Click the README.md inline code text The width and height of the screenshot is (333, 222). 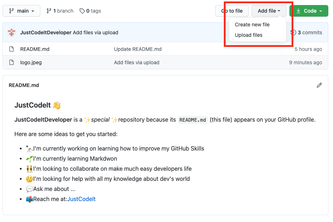(192, 120)
